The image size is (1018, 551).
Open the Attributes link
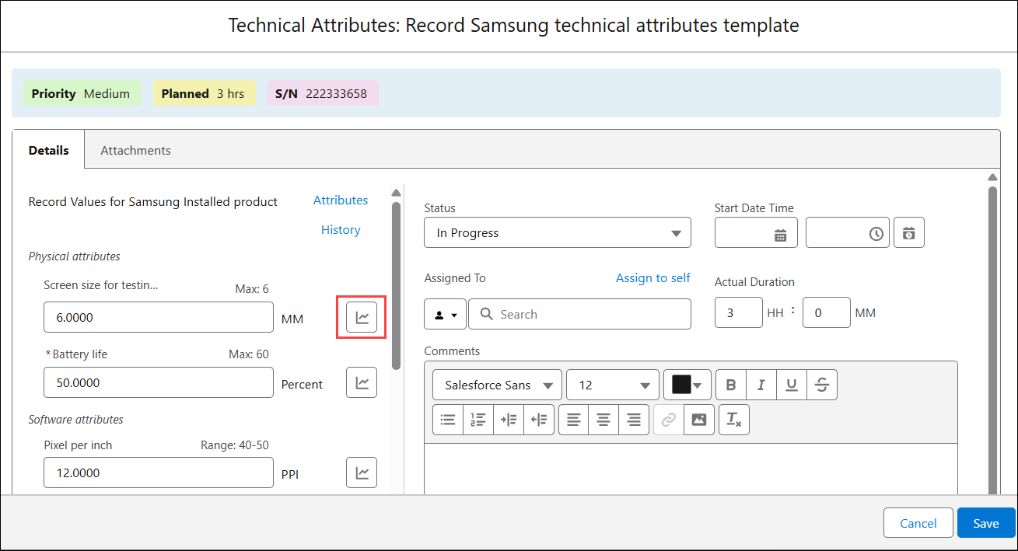tap(341, 201)
